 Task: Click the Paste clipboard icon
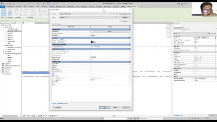click(17, 11)
